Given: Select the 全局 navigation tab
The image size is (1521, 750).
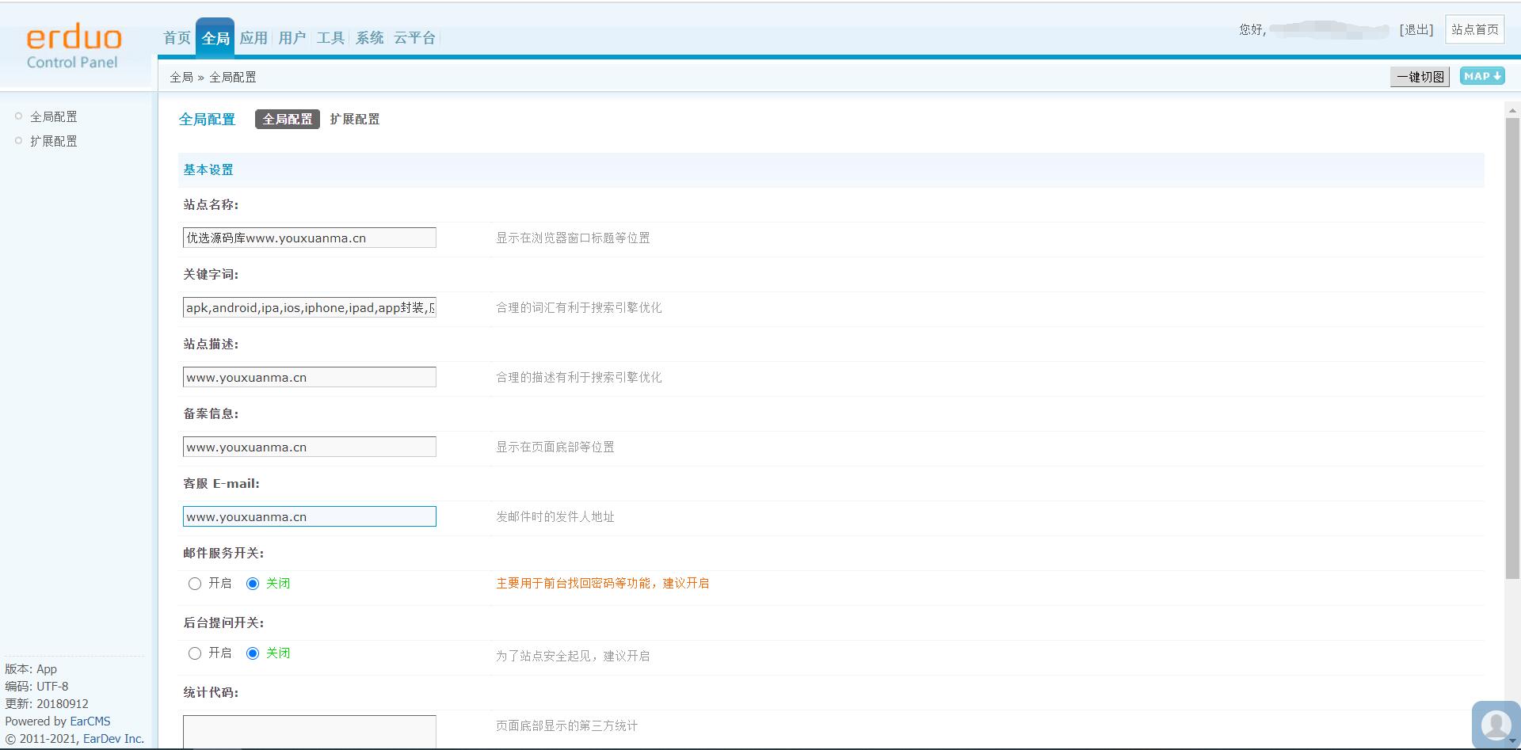Looking at the screenshot, I should point(215,38).
